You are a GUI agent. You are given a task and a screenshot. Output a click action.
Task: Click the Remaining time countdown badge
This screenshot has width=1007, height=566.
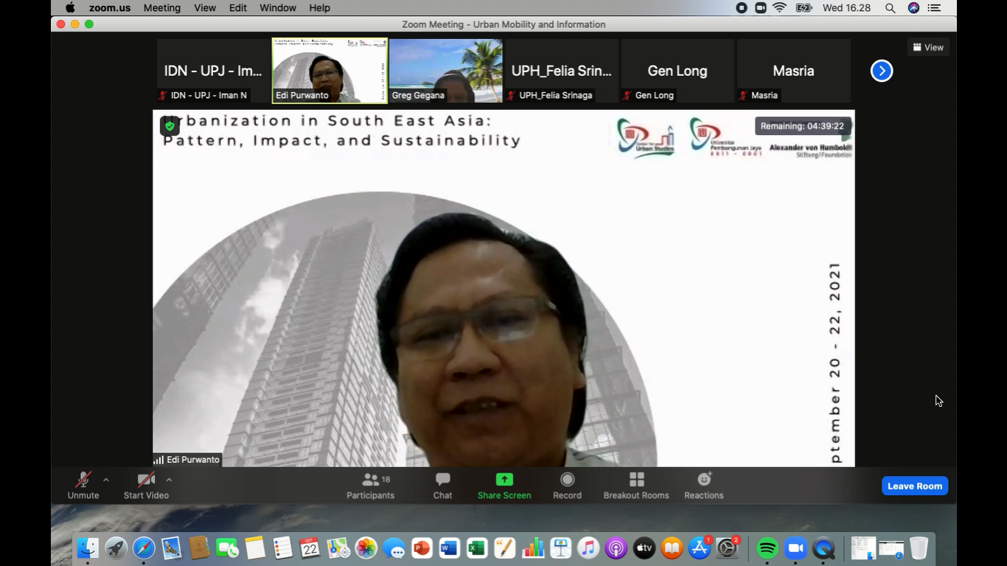[x=802, y=126]
